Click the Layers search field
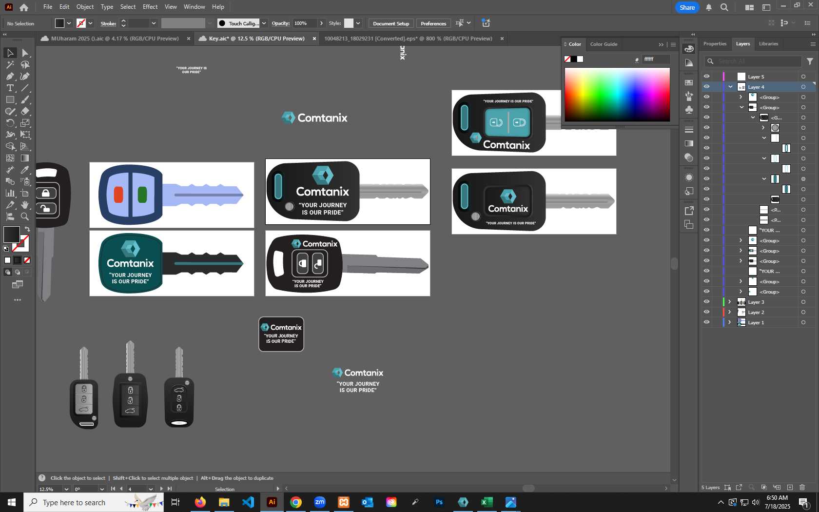 click(x=753, y=61)
